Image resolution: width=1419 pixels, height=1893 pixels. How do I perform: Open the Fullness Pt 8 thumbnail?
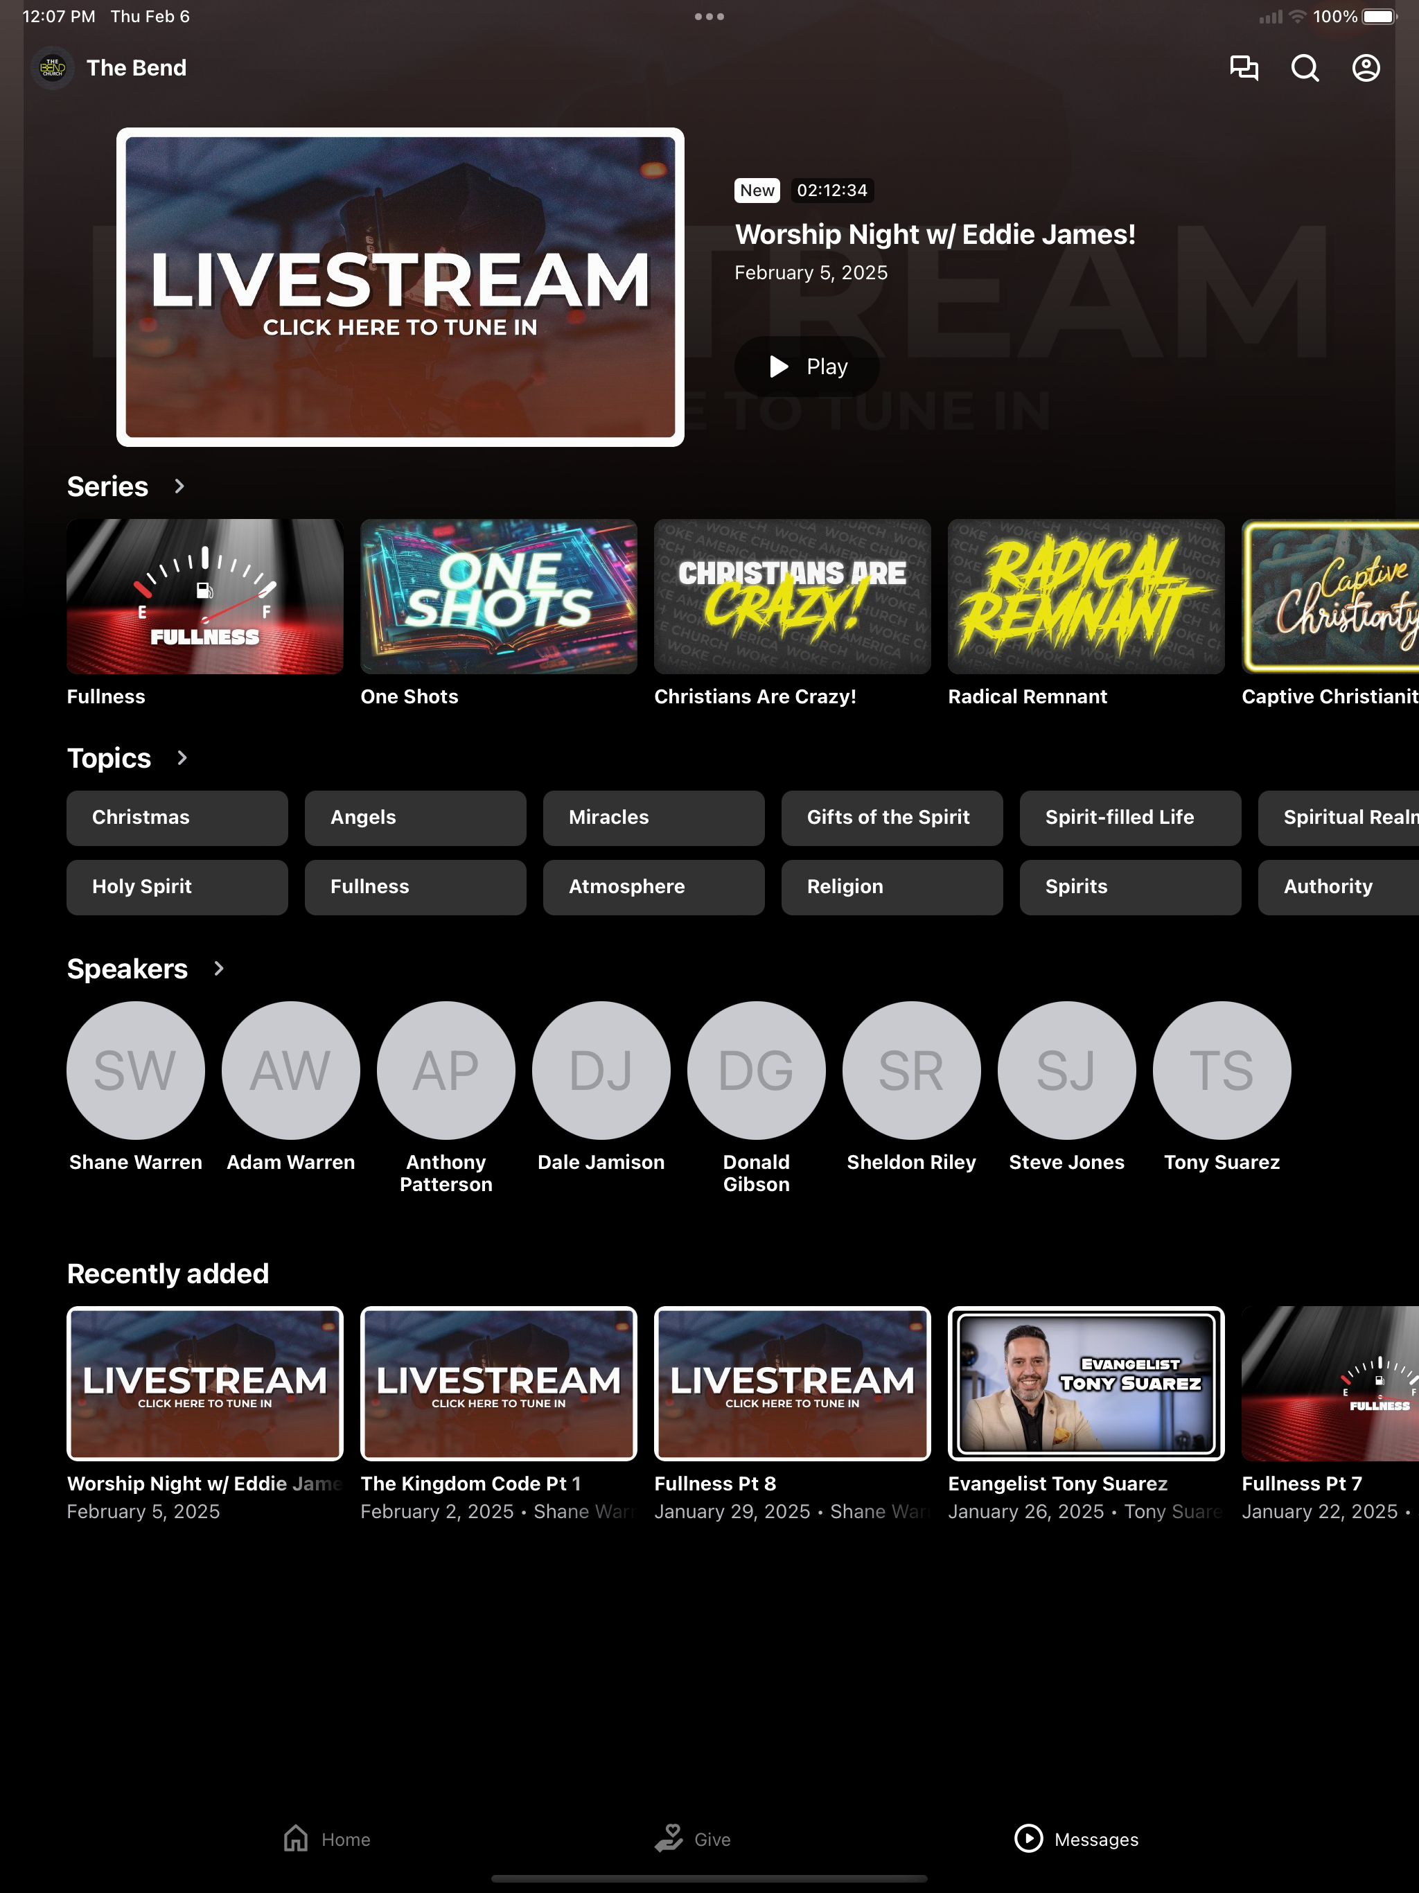[793, 1383]
